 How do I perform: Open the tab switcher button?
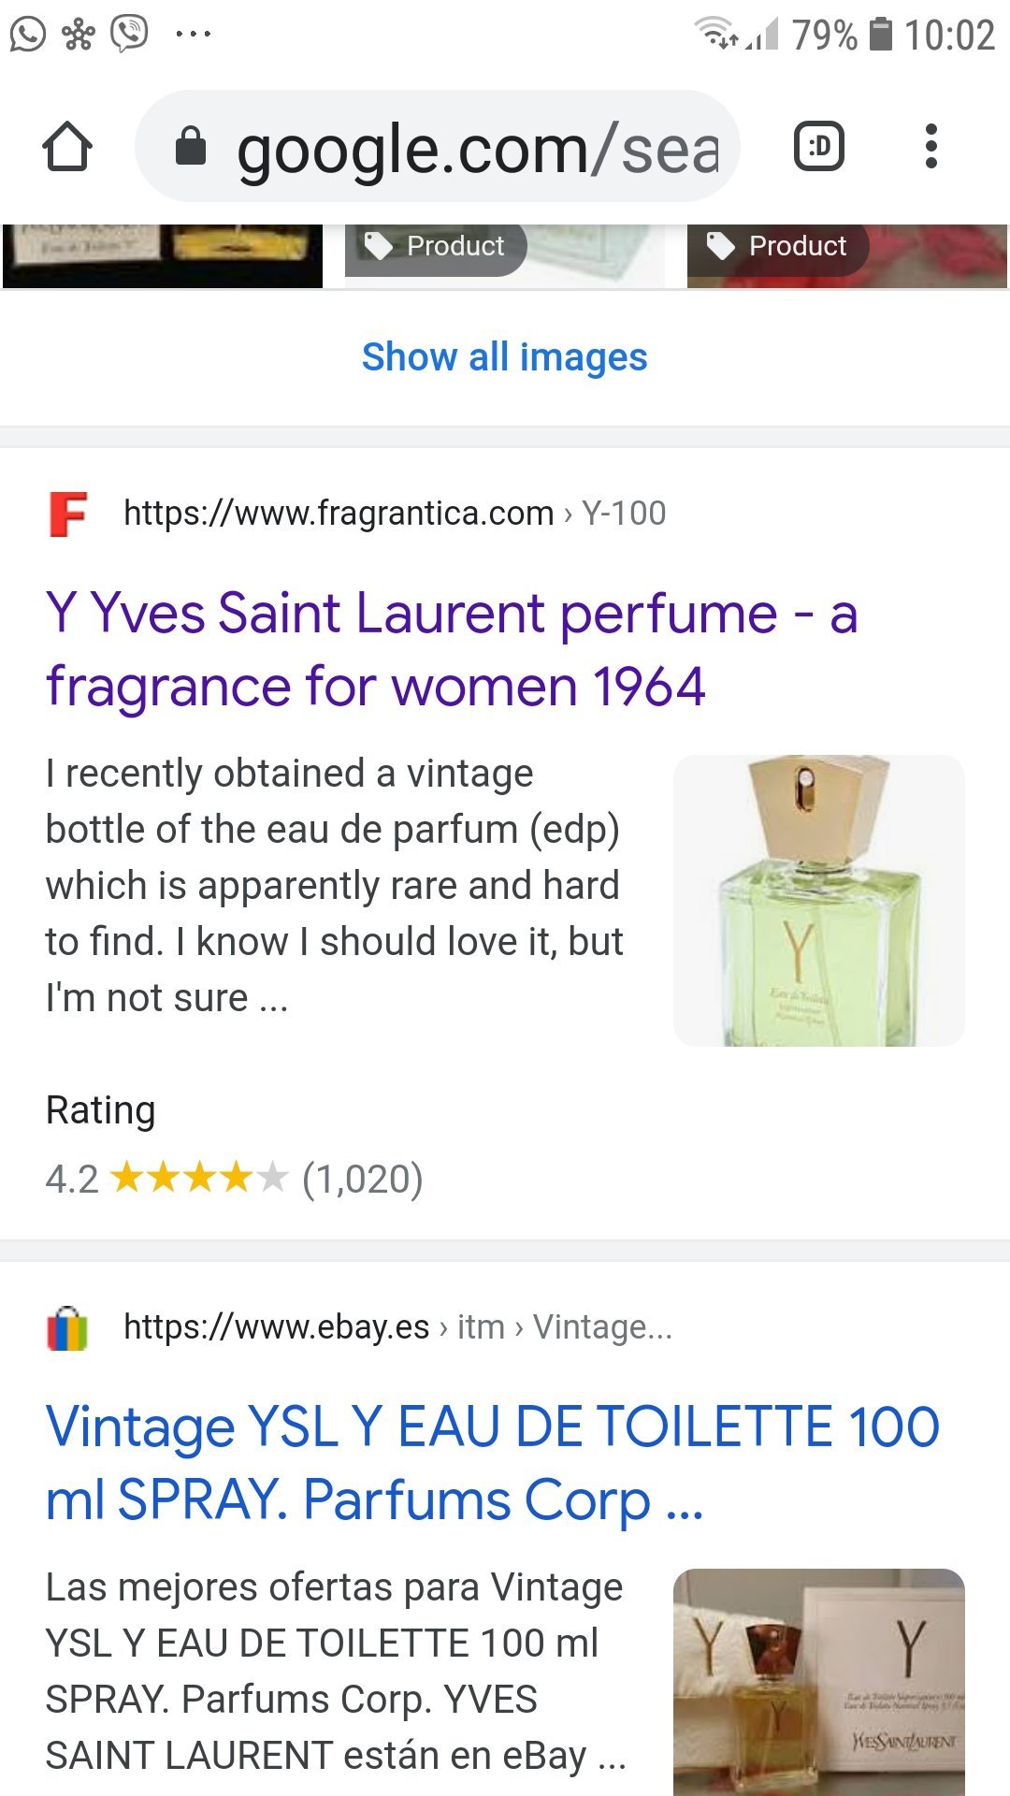click(818, 147)
